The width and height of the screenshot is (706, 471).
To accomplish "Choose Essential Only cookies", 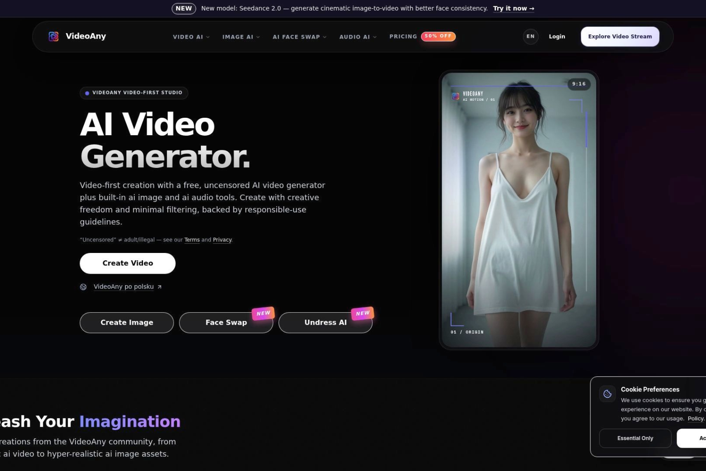I will point(635,438).
